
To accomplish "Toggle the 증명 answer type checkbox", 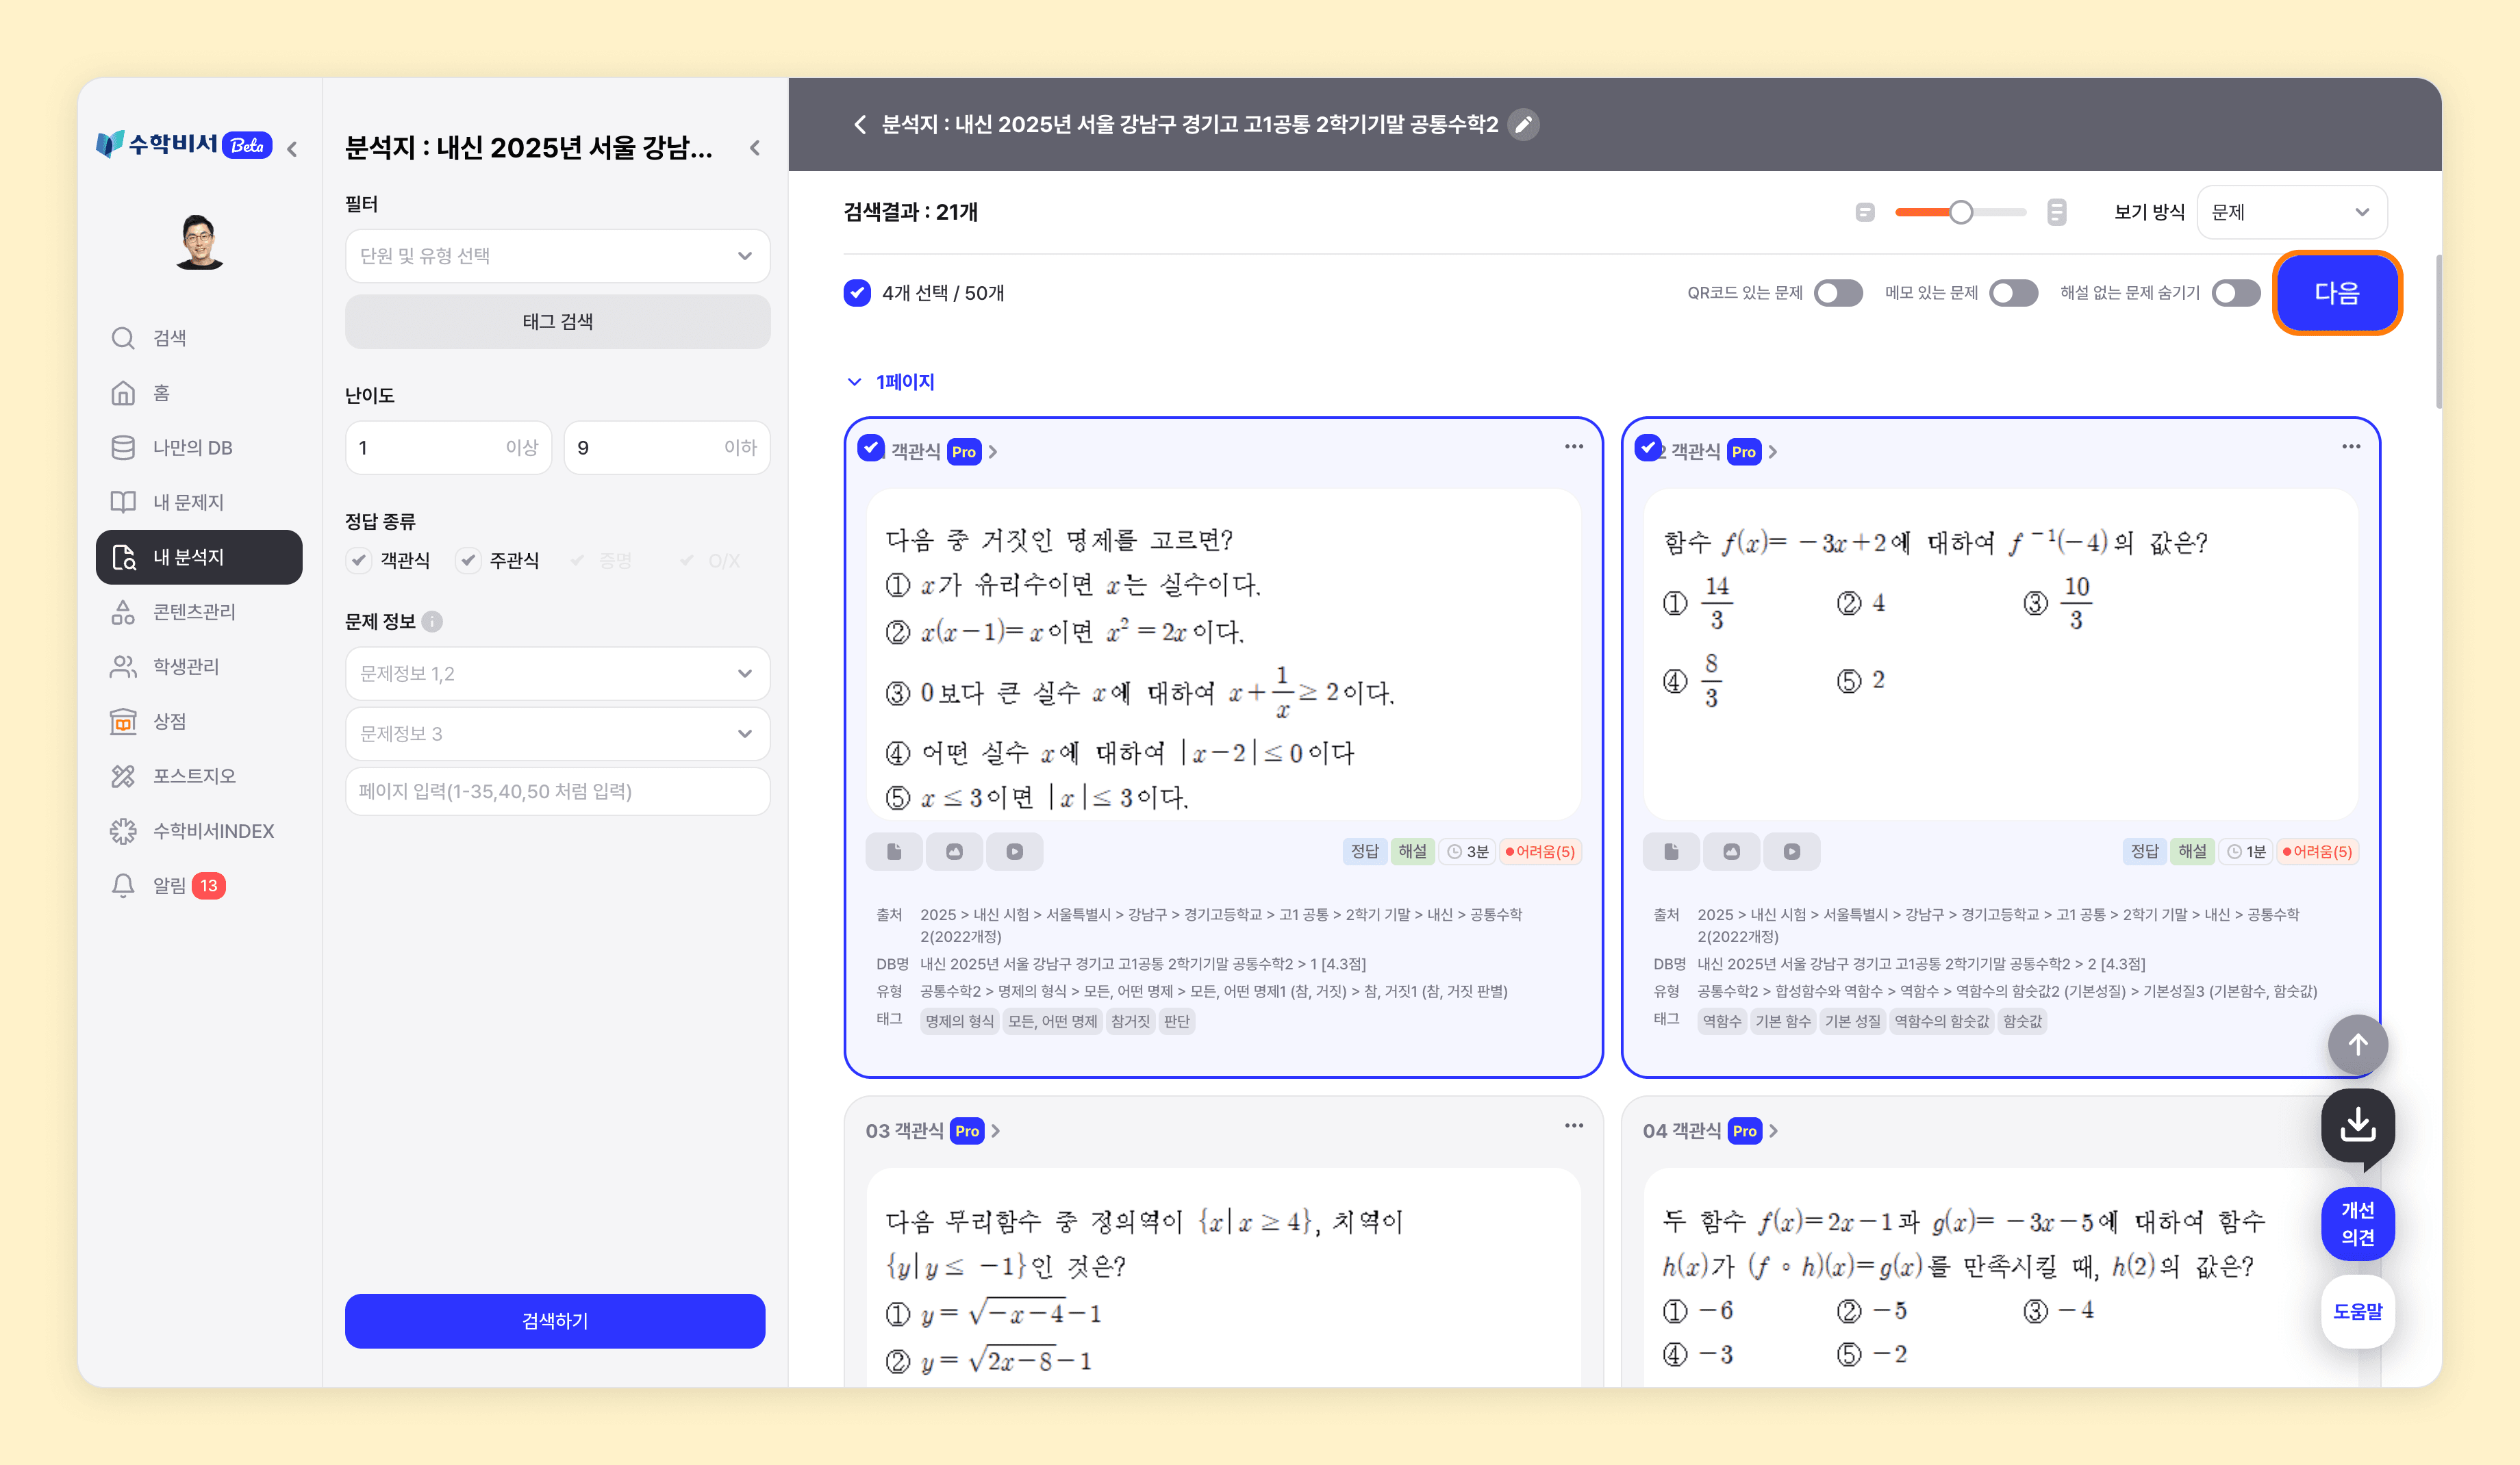I will tap(577, 560).
